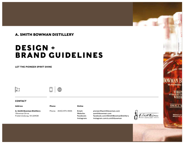Screen dimensions: 184x144
Task: Click the 'Instagram:' label
Action: 82,118
